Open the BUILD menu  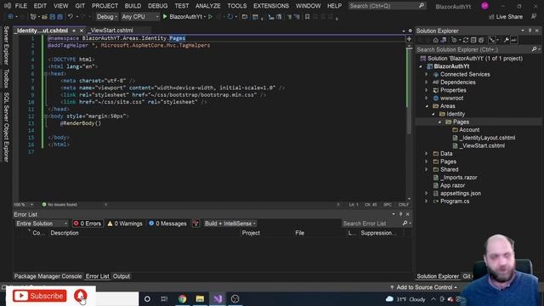[133, 6]
